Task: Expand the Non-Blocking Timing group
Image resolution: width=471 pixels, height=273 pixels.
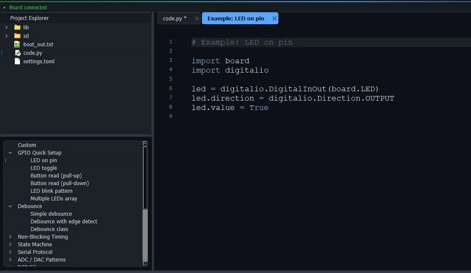Action: coord(10,236)
